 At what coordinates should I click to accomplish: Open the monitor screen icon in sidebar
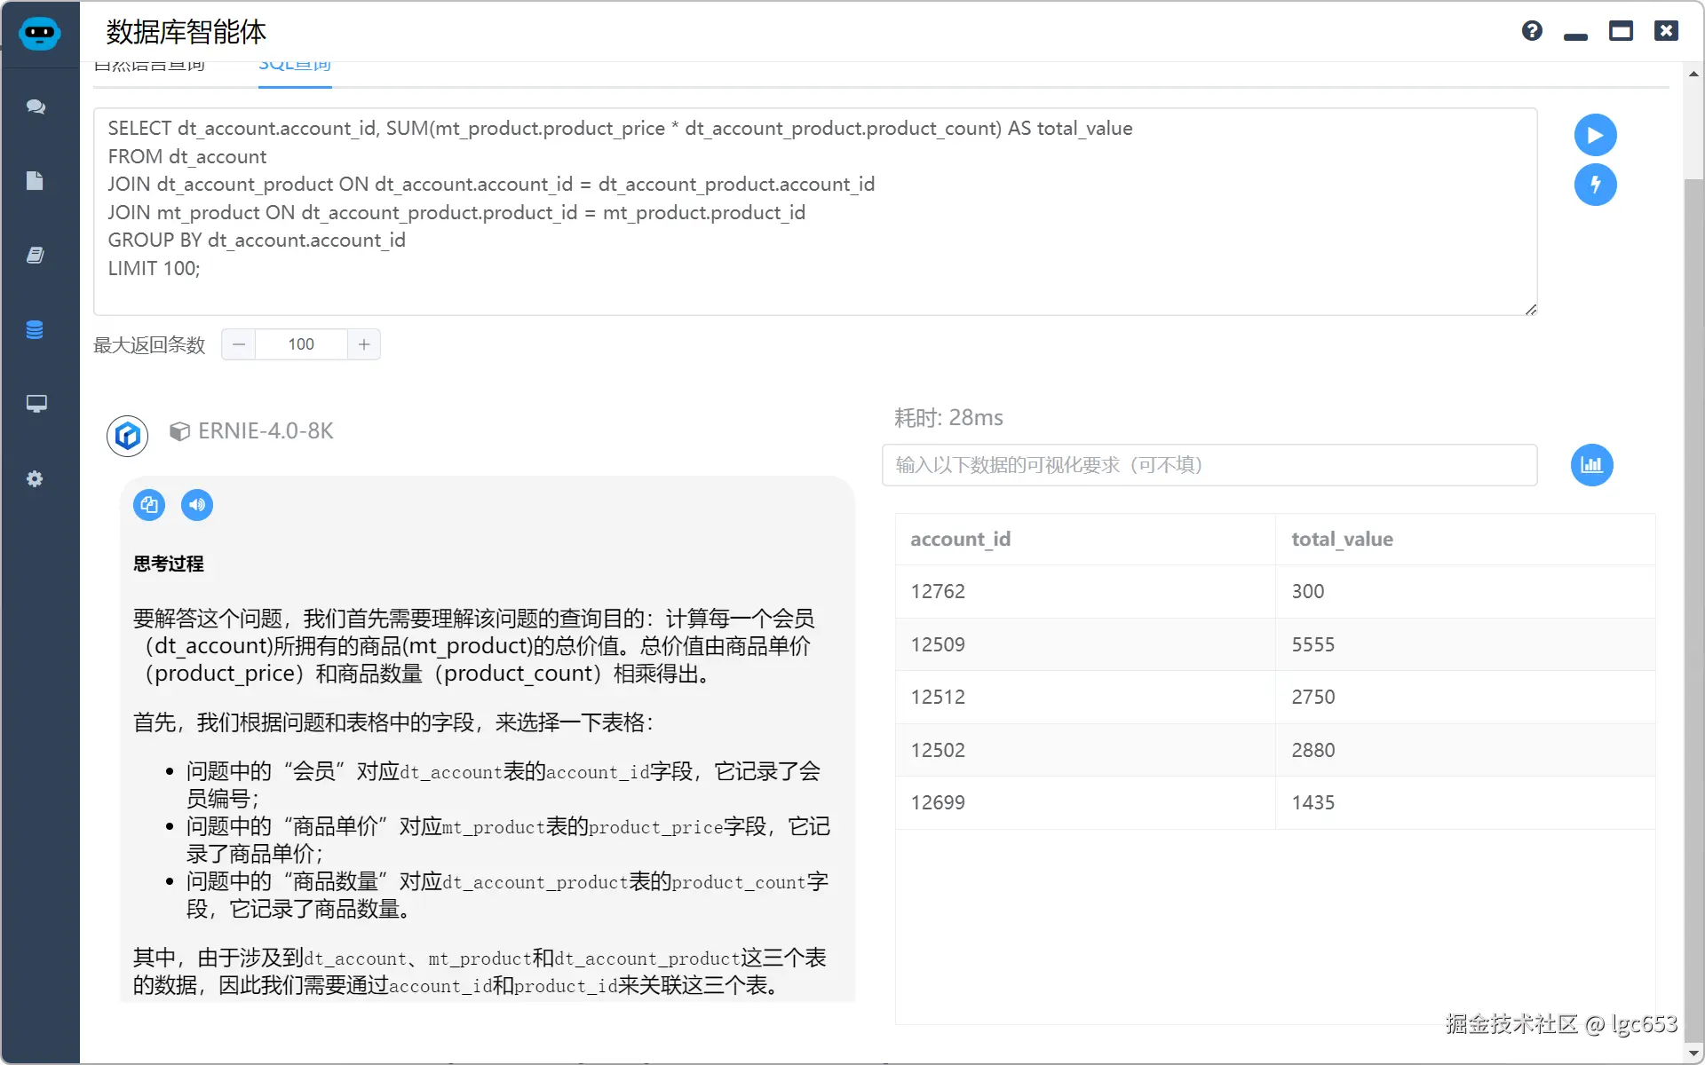(x=36, y=404)
